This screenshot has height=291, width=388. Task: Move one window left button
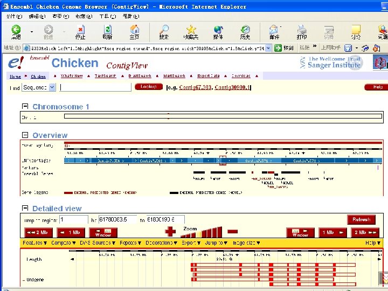[x=103, y=233]
